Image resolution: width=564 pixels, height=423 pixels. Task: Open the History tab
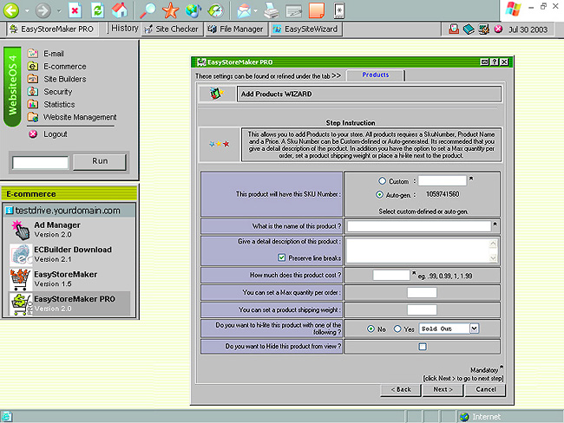(x=125, y=29)
